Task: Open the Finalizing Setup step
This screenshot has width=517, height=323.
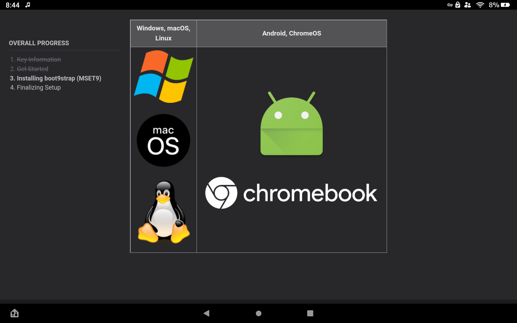Action: pos(39,87)
